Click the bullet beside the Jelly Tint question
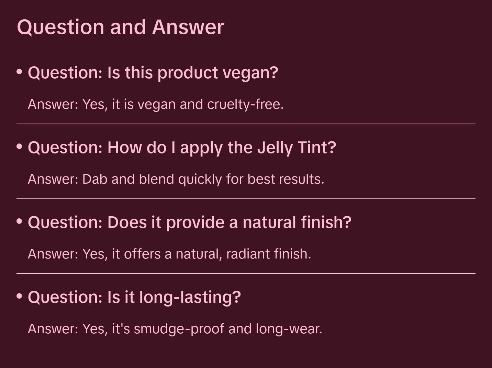Image resolution: width=492 pixels, height=368 pixels. coord(20,147)
